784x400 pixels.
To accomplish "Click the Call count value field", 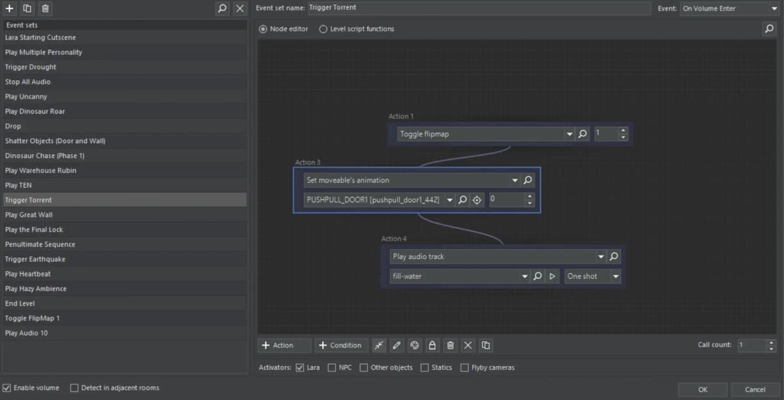I will coord(751,345).
